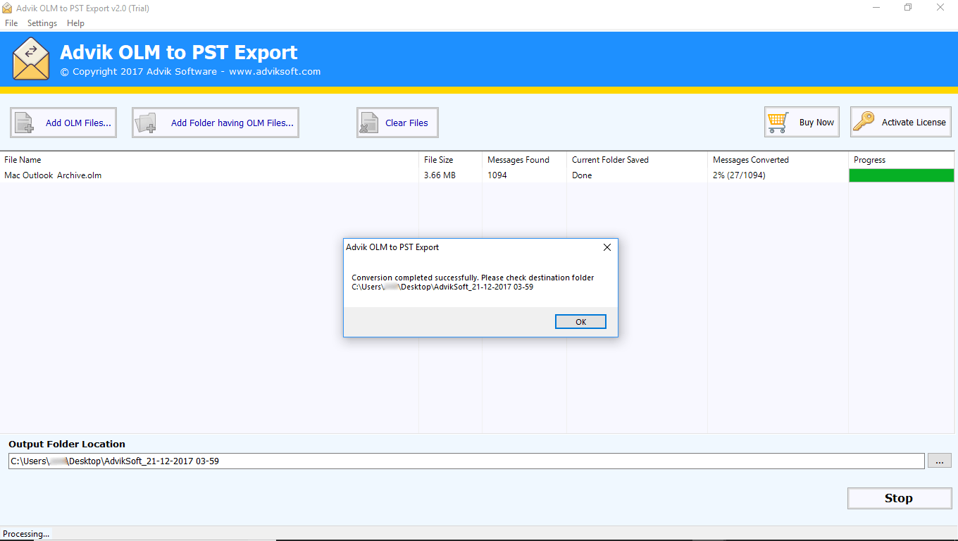Click the Advik OLM to PST Export heading
The width and height of the screenshot is (958, 541).
(x=178, y=52)
